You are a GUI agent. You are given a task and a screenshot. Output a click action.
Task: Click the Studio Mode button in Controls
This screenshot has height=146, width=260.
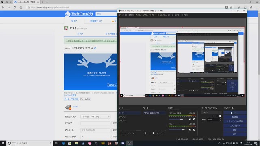(235, 126)
